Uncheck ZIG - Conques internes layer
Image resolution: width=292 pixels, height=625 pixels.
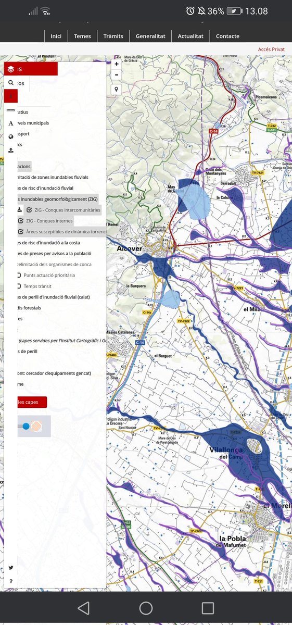pos(20,221)
